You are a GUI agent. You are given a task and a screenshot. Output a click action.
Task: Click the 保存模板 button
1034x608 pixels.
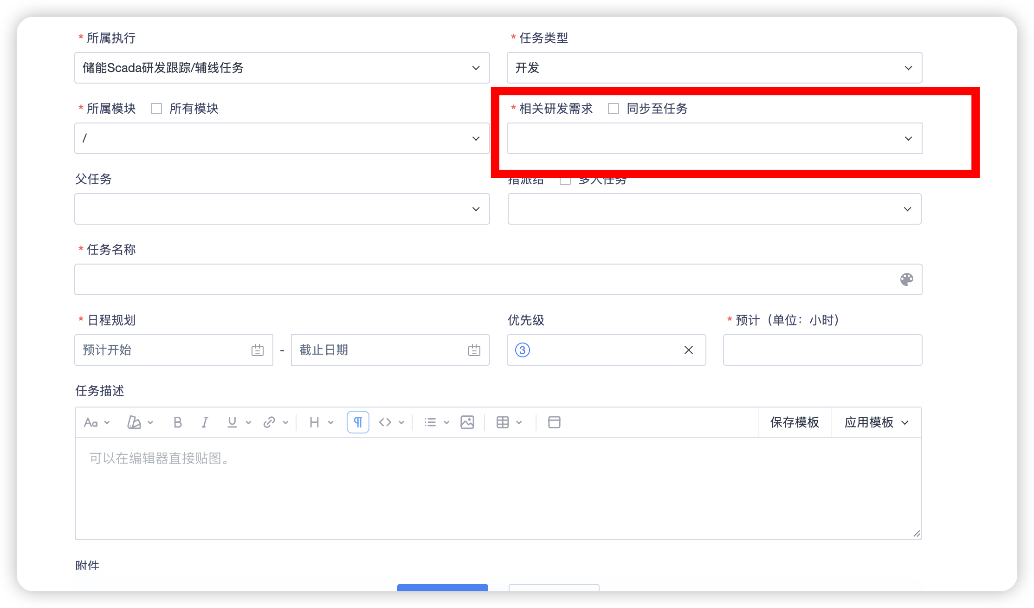[795, 422]
